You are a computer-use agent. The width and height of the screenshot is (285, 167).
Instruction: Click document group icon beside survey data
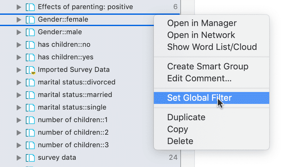pyautogui.click(x=30, y=158)
